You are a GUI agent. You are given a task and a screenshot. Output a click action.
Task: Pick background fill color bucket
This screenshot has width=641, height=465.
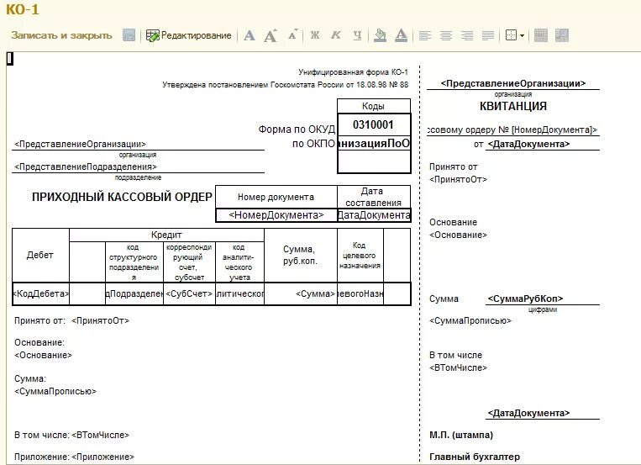[x=381, y=35]
